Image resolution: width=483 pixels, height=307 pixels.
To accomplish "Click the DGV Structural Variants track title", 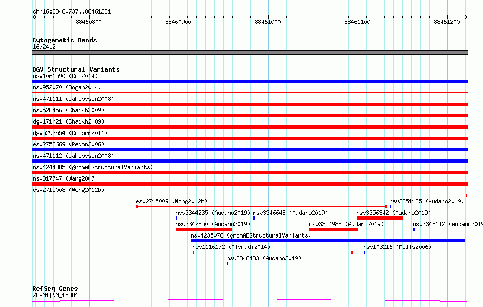I will tap(76, 69).
